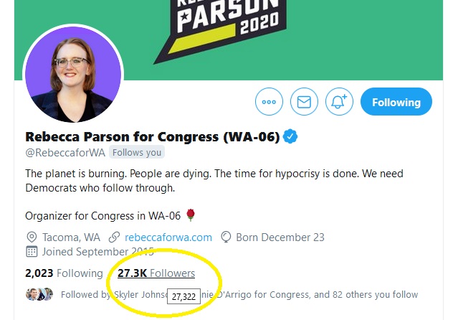Click the Follows you badge
Viewport: 458px width, 320px height.
coord(137,152)
